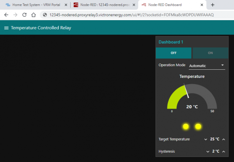Click the browser address bar URL
Screen dimensions: 234x162
[x=117, y=14]
